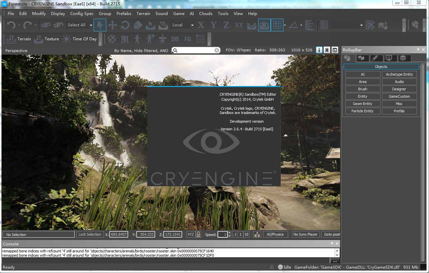Choose the Select Terrain tool icon
The image size is (429, 273).
pyautogui.click(x=151, y=25)
